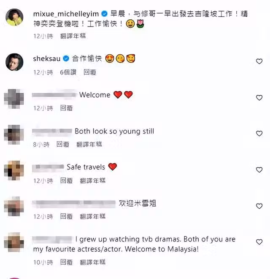The height and width of the screenshot is (279, 270).
Task: Open mixue_michelleyim's profile picture
Action: (14, 17)
